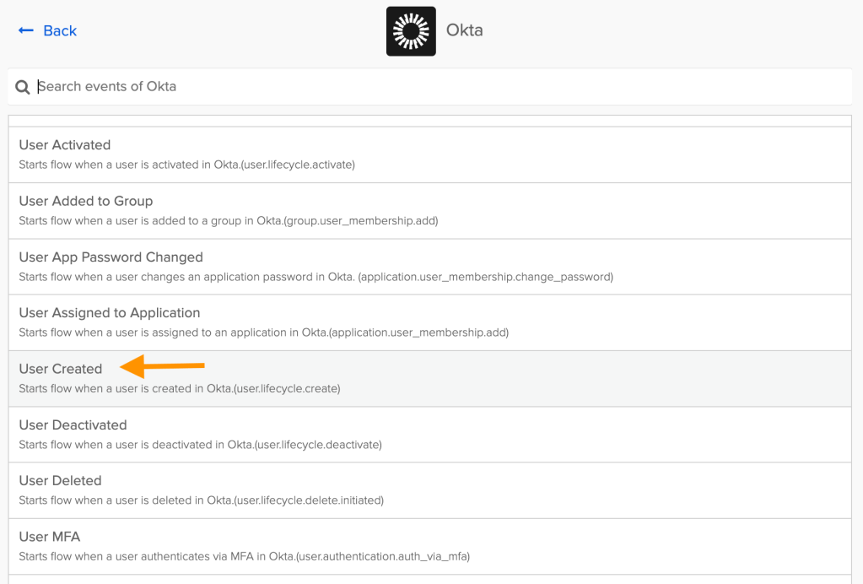Pick the User App Password Changed event
The image size is (863, 584).
111,257
